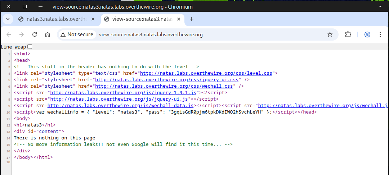Image resolution: width=389 pixels, height=175 pixels.
Task: Open the js/wechall-data.js script link
Action: tap(121, 106)
